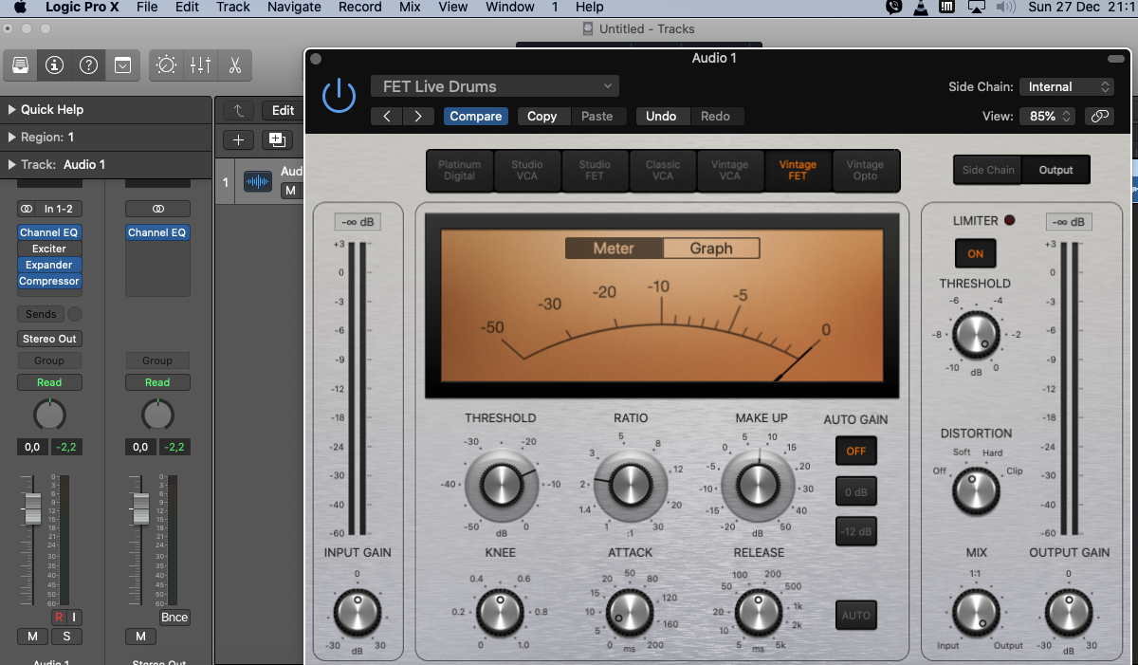
Task: Switch display to Graph tab
Action: click(x=711, y=249)
